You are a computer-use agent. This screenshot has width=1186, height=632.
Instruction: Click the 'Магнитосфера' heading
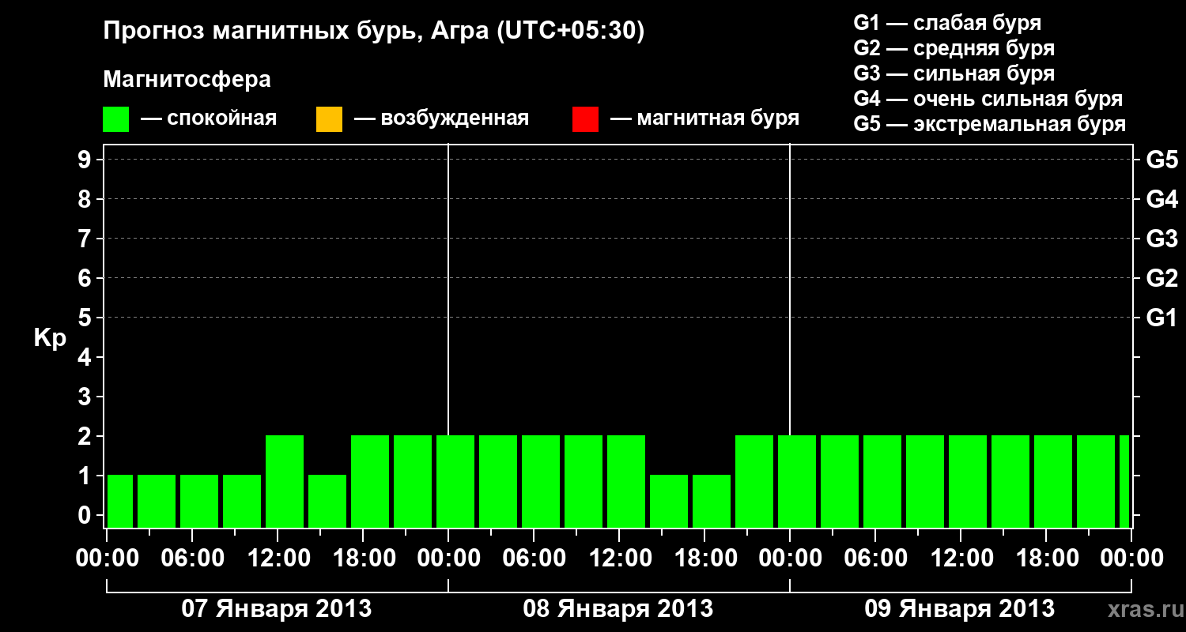[x=187, y=80]
